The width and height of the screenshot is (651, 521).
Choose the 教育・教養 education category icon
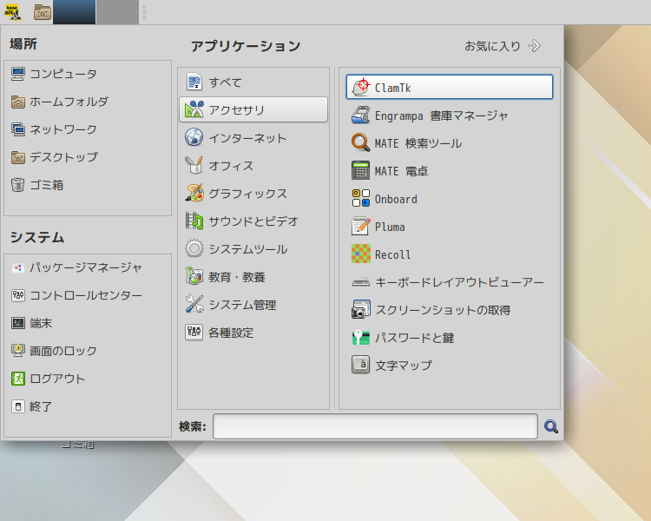pyautogui.click(x=194, y=277)
